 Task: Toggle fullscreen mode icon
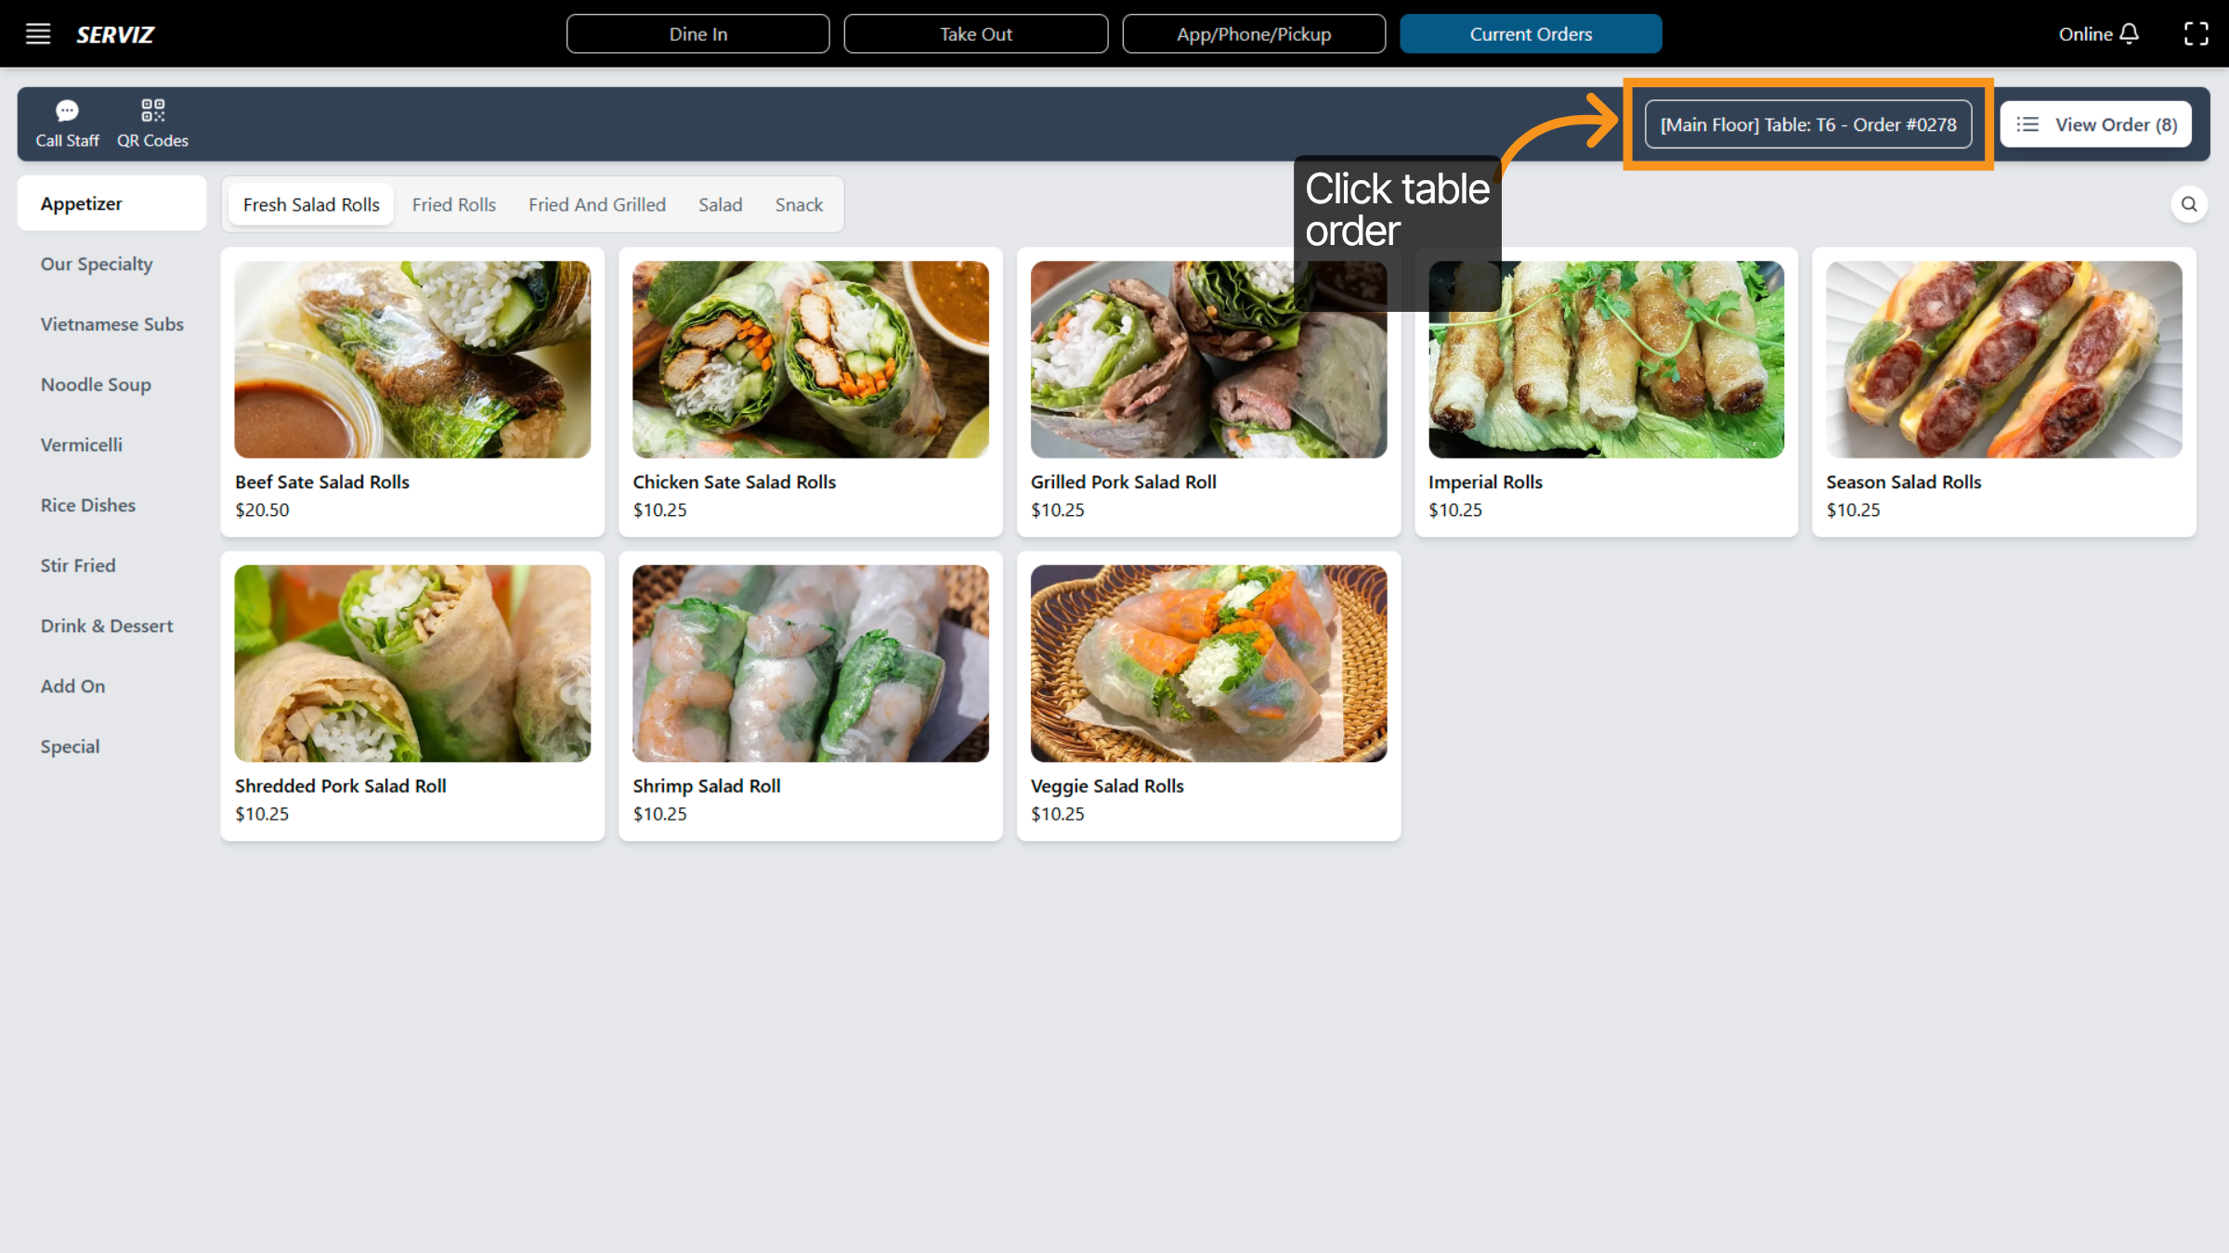(x=2196, y=34)
